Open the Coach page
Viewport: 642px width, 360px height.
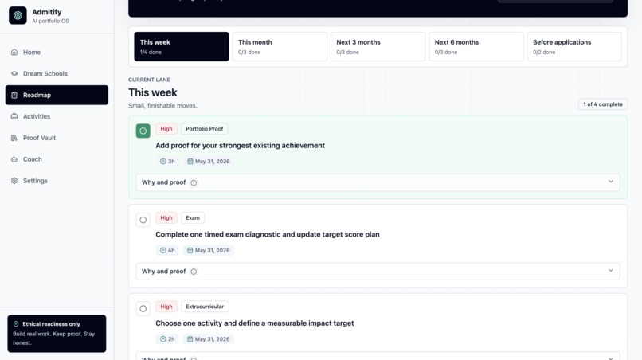(57, 159)
